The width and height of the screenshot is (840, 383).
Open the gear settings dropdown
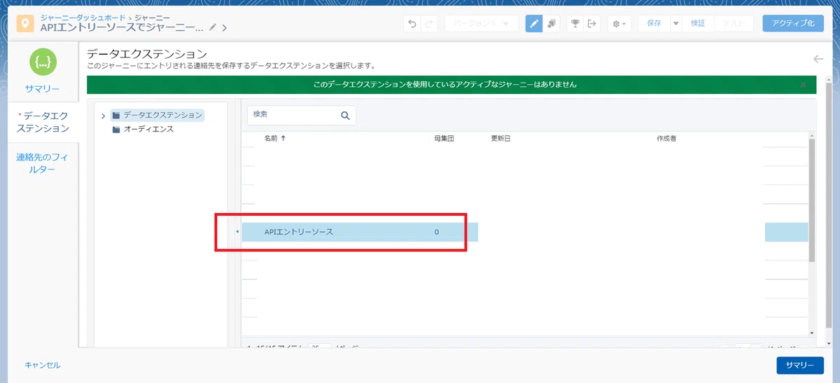[619, 24]
